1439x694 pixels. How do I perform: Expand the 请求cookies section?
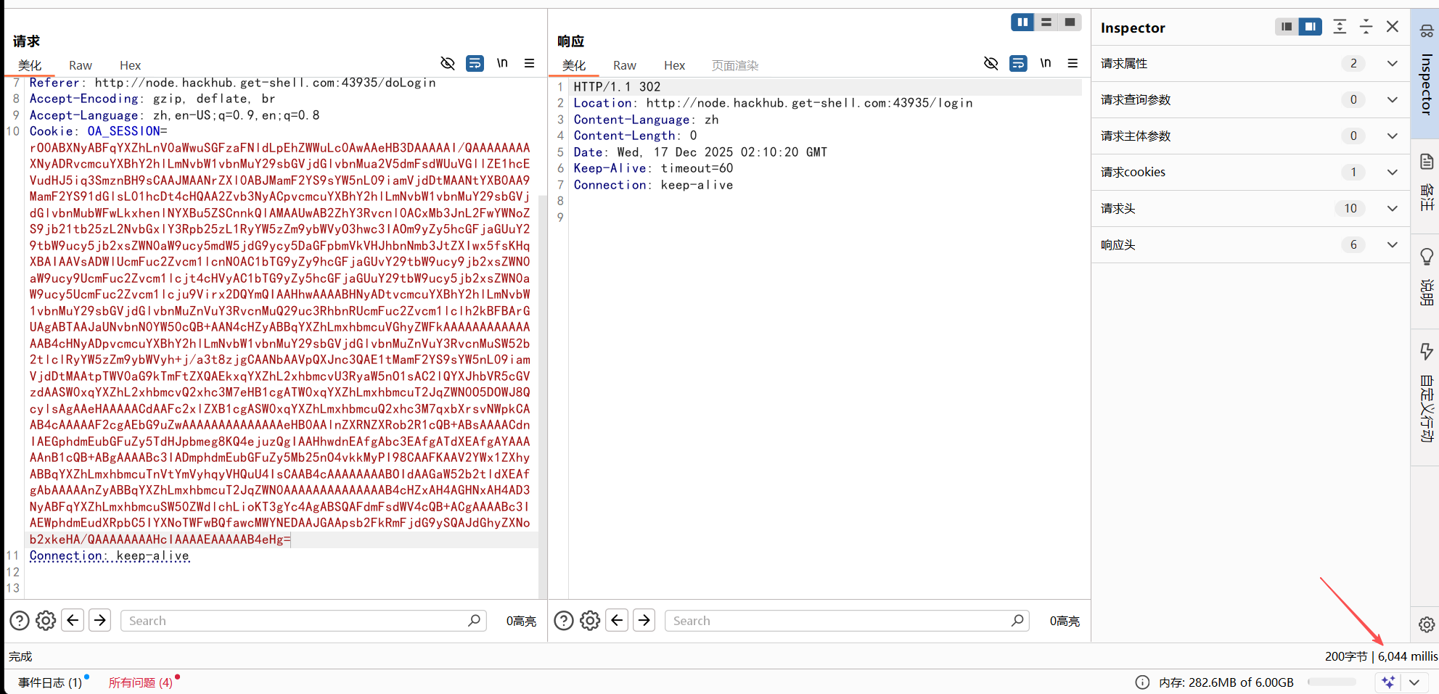[x=1392, y=172]
